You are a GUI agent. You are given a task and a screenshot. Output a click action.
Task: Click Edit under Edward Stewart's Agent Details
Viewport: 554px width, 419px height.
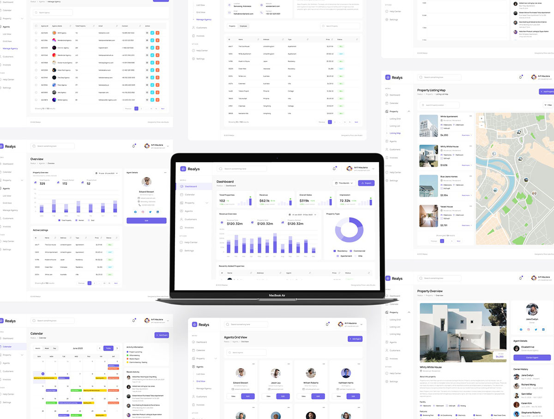tap(146, 221)
